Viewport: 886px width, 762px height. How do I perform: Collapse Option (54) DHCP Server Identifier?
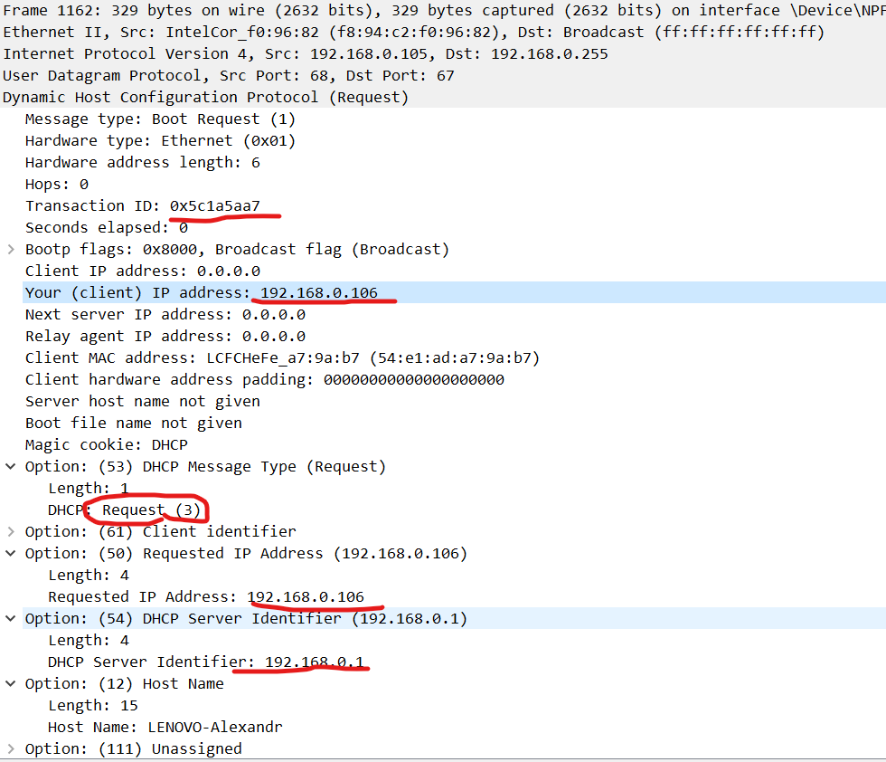(11, 619)
